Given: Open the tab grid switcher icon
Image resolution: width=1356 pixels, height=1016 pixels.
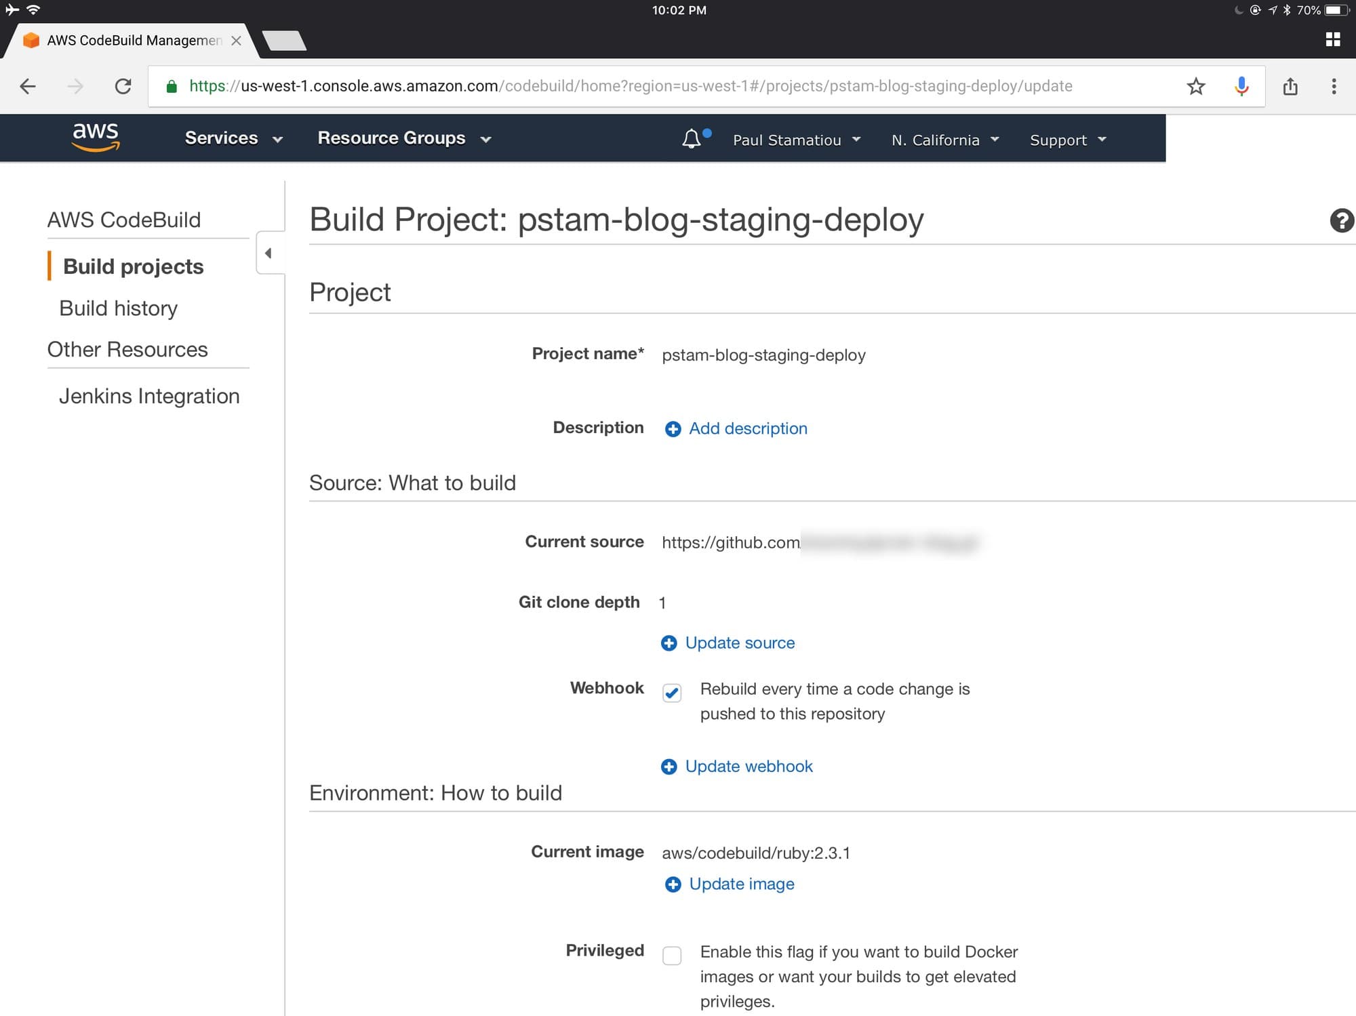Looking at the screenshot, I should (1333, 39).
